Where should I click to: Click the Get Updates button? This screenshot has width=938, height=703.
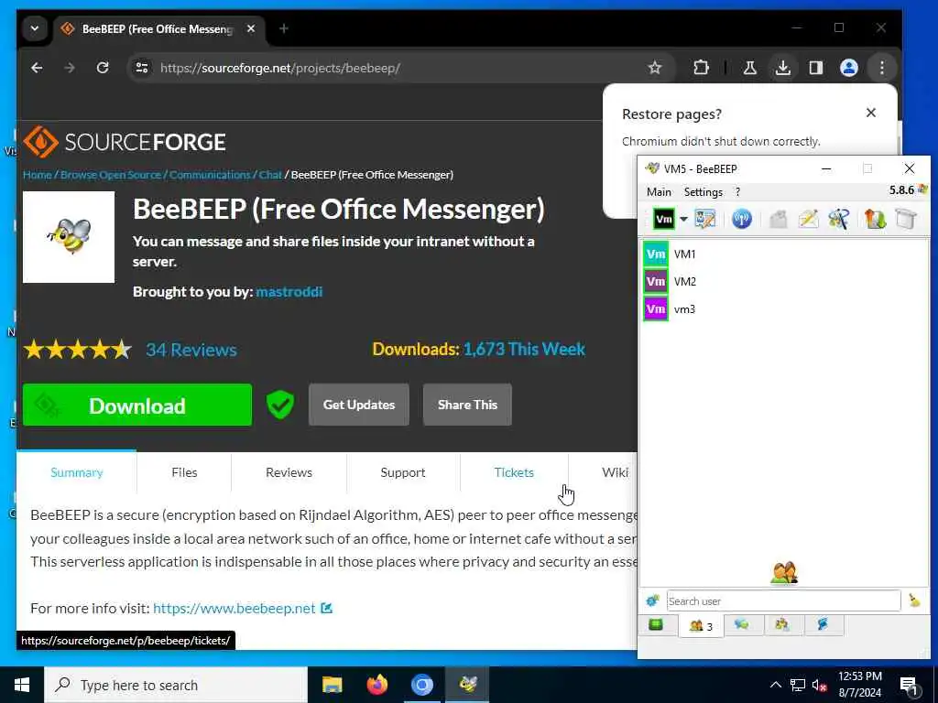pyautogui.click(x=359, y=405)
